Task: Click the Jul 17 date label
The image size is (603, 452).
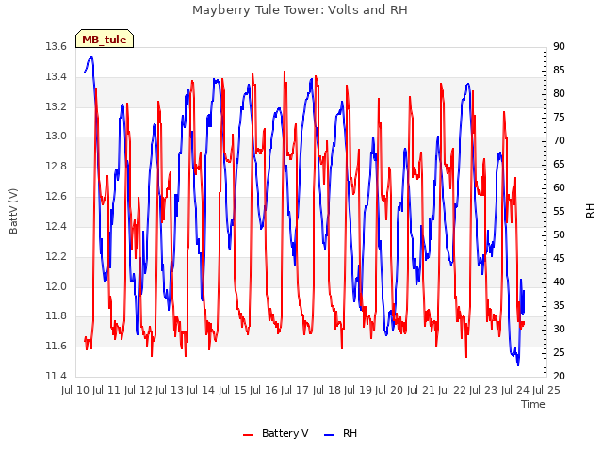Action: (x=295, y=391)
